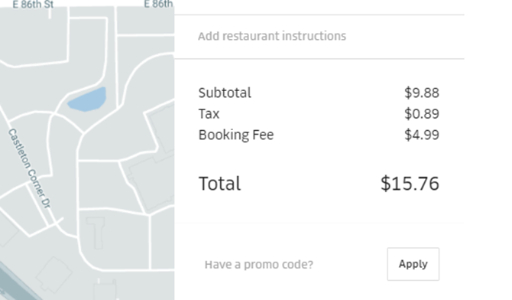Screen dimensions: 512x300
Task: Click the diamond-shaped building outline on map
Action: point(54,275)
